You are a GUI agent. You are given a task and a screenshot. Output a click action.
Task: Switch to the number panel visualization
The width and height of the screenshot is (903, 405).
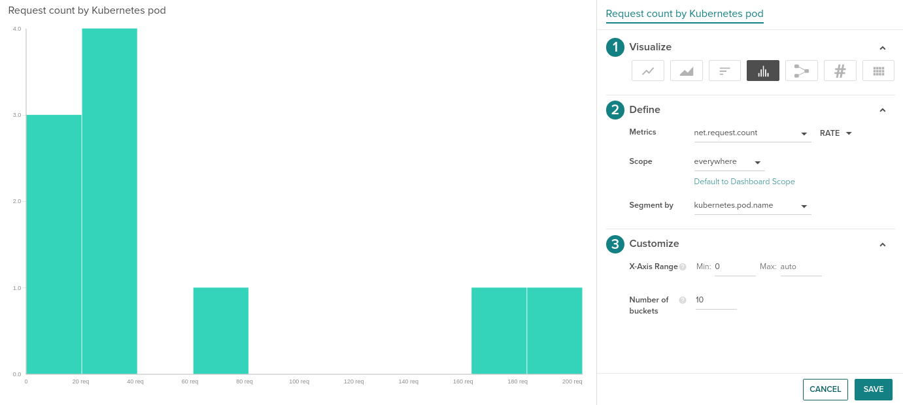[840, 70]
